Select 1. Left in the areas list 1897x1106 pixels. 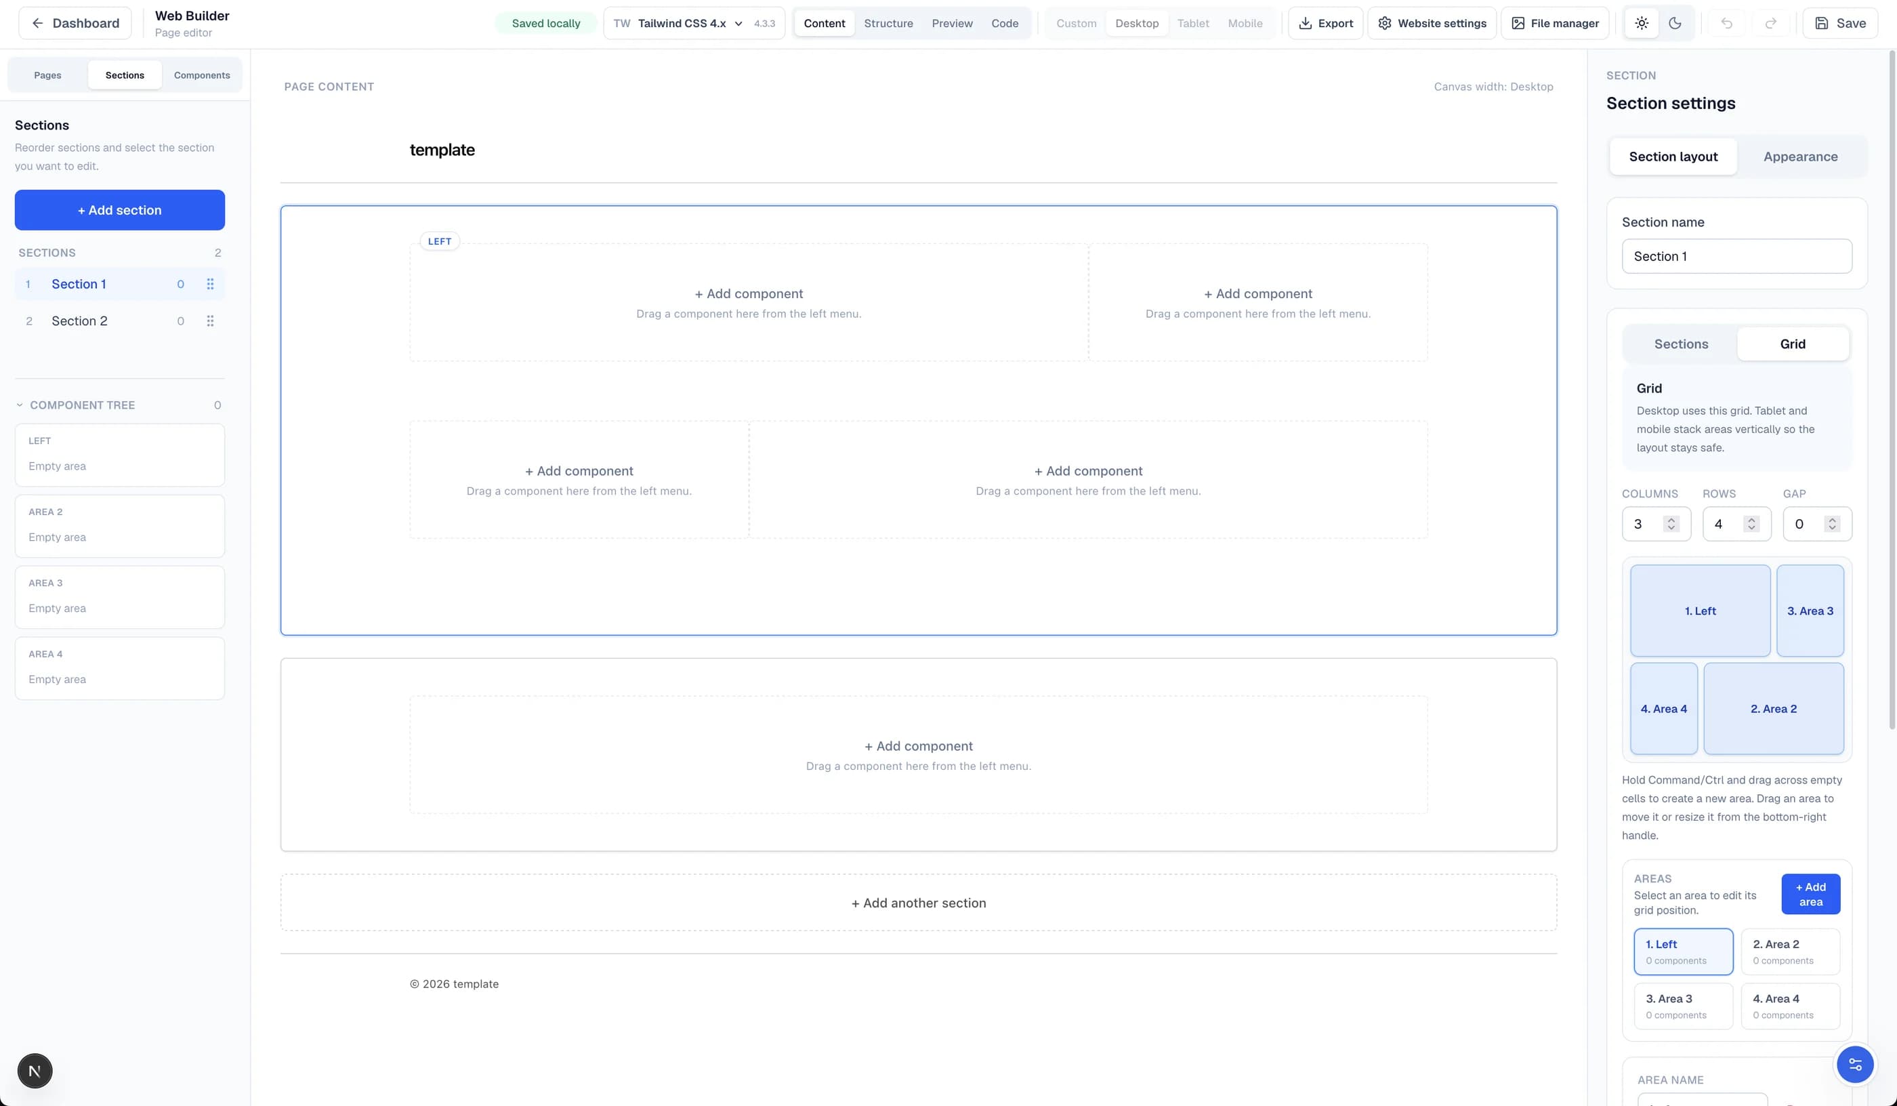(1683, 951)
